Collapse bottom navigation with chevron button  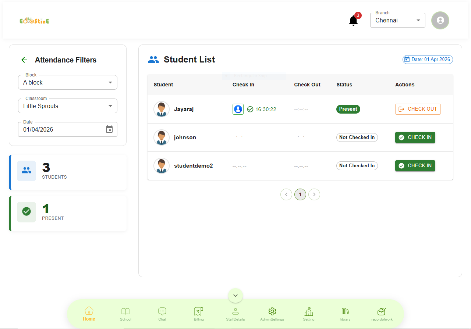[x=235, y=296]
